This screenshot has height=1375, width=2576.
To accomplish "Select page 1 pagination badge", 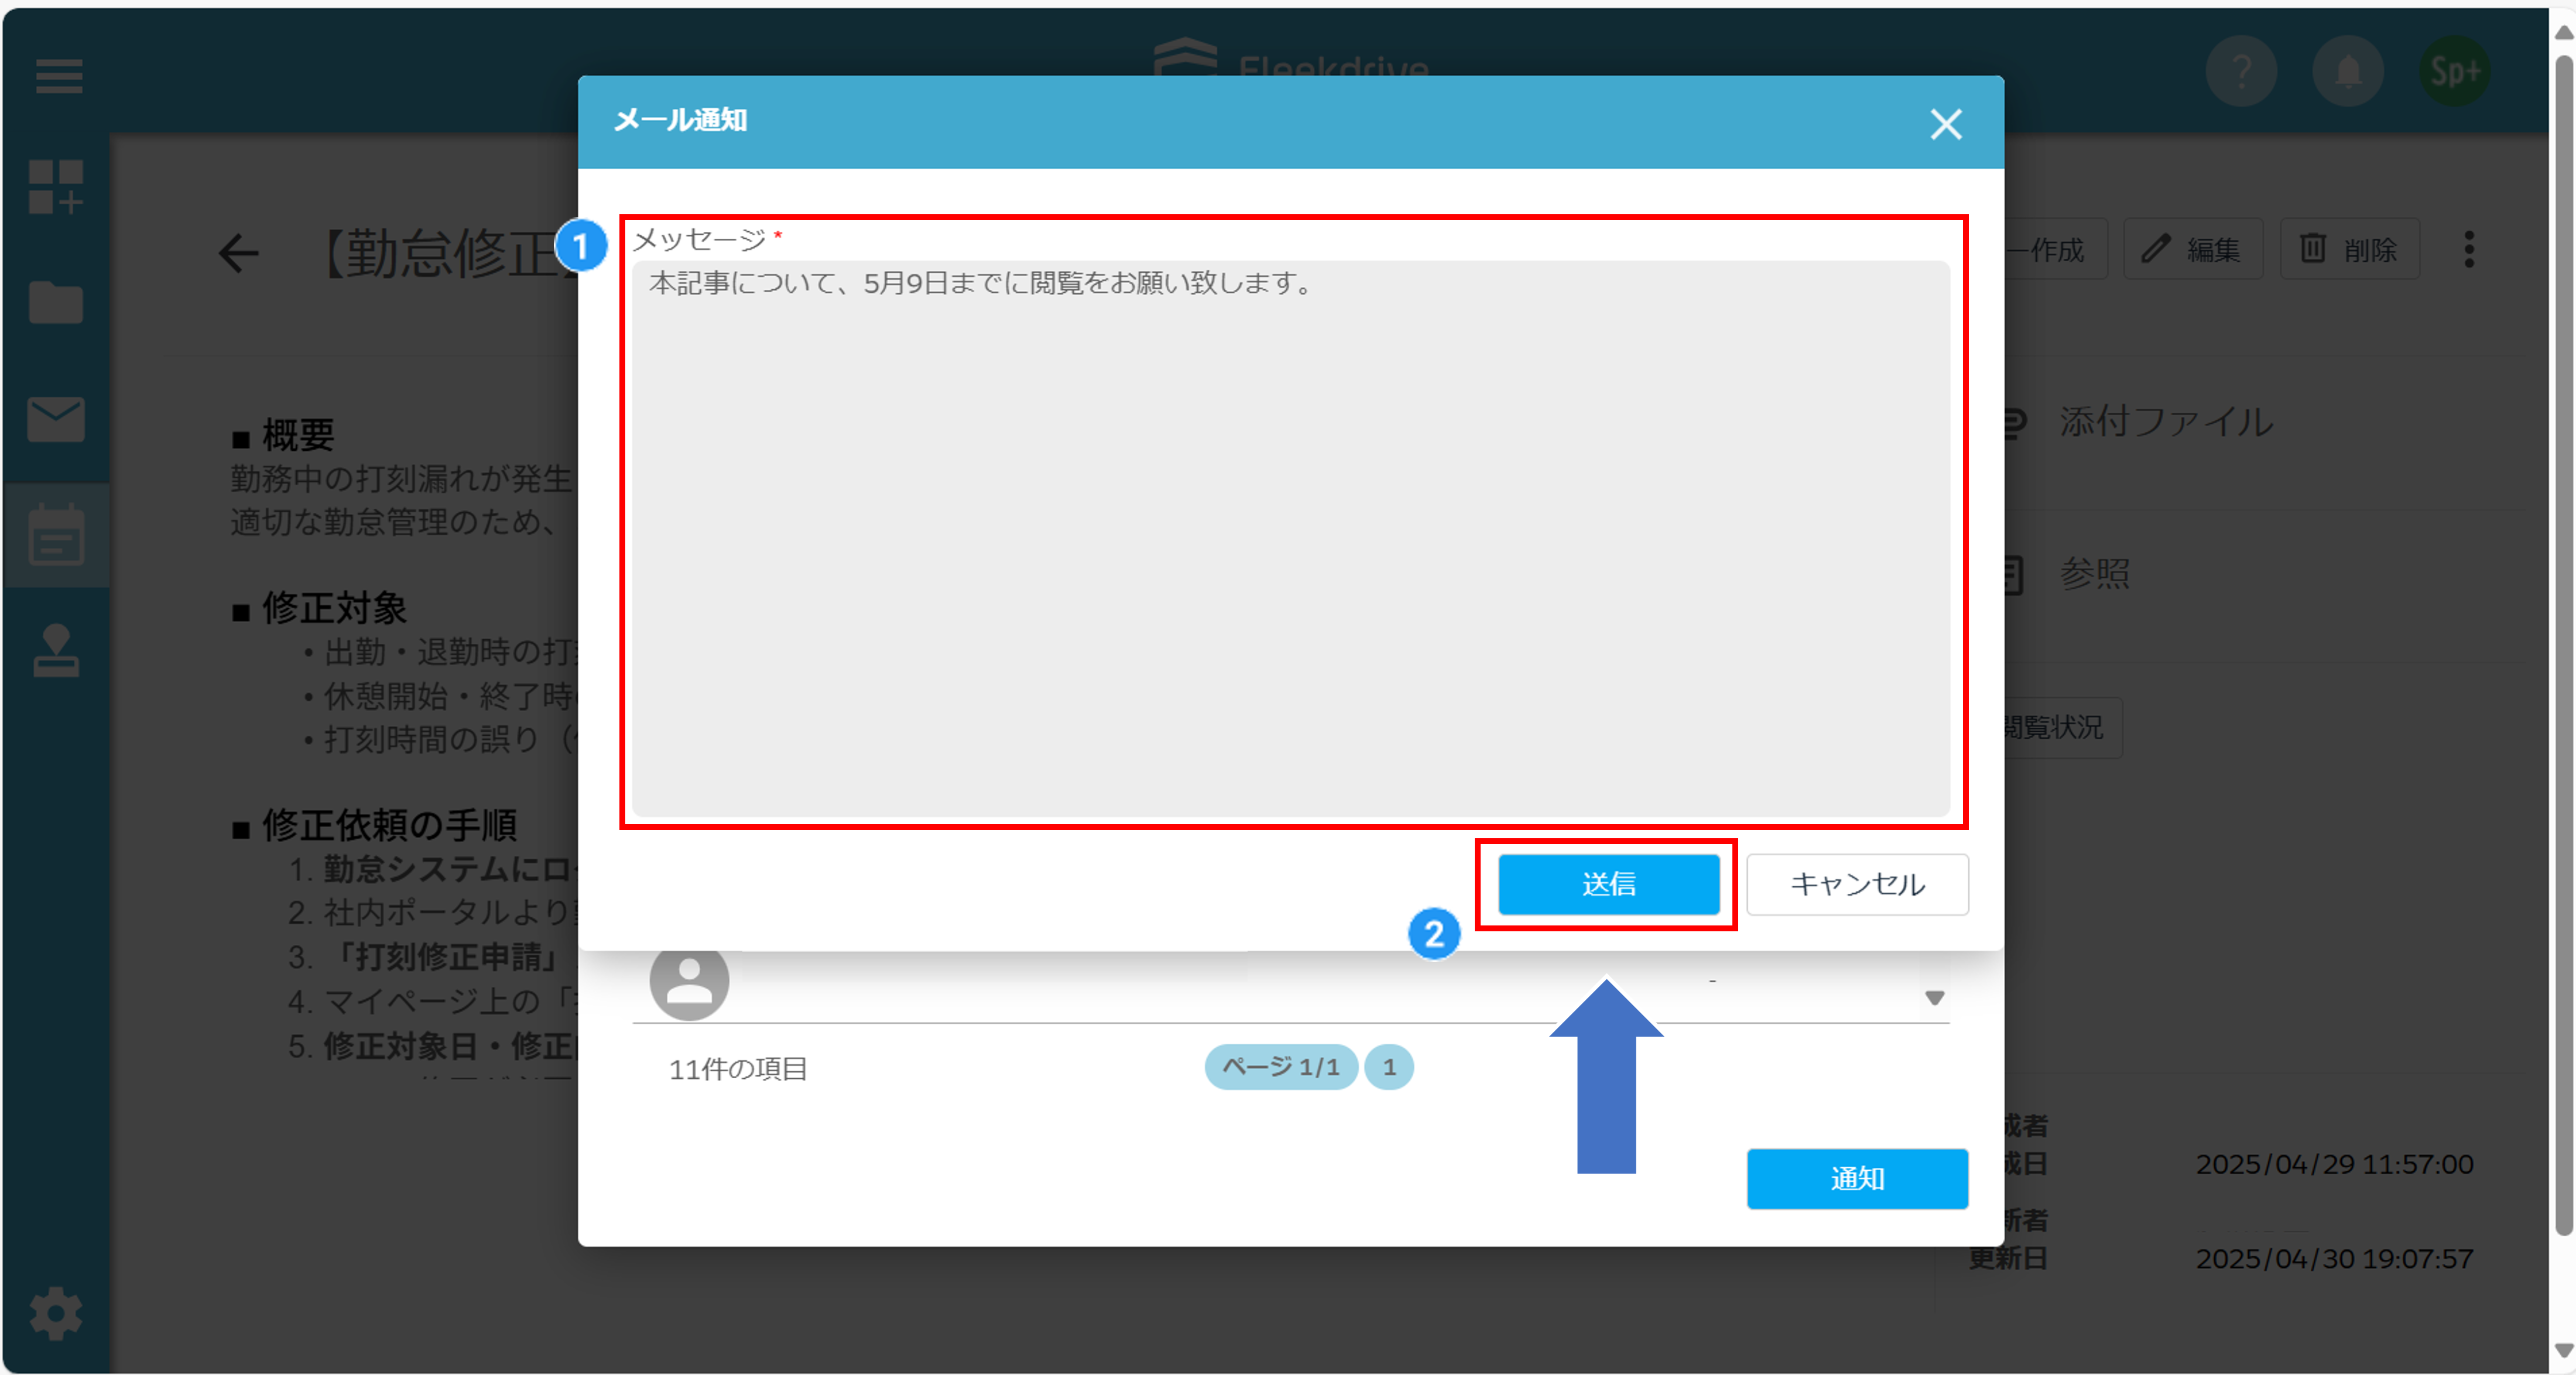I will pyautogui.click(x=1389, y=1067).
